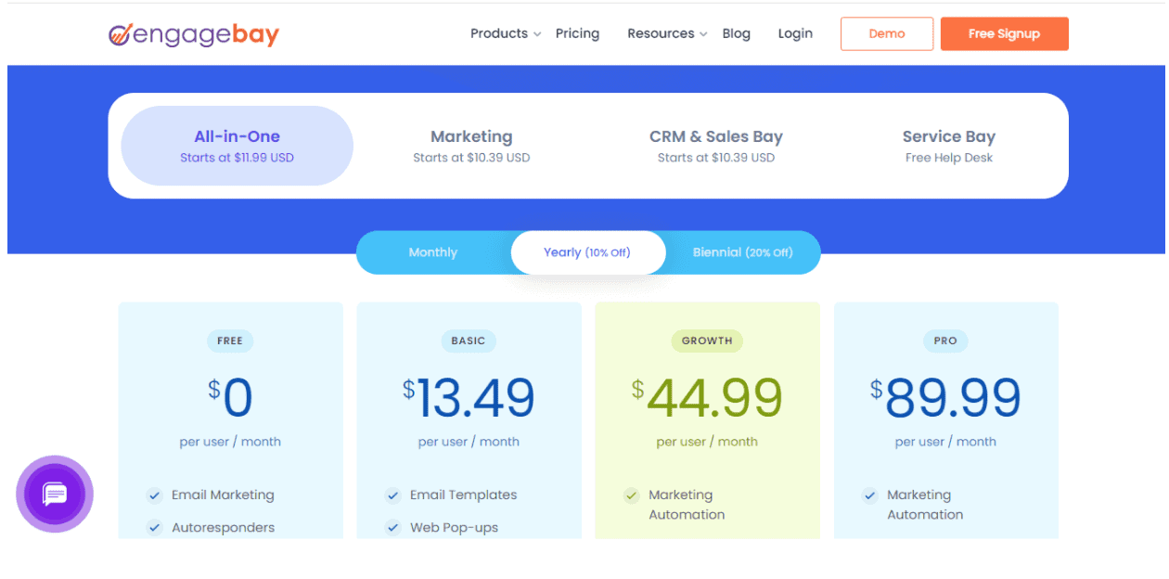The width and height of the screenshot is (1169, 579).
Task: Click the Autoresponders checkmark icon
Action: tap(154, 526)
